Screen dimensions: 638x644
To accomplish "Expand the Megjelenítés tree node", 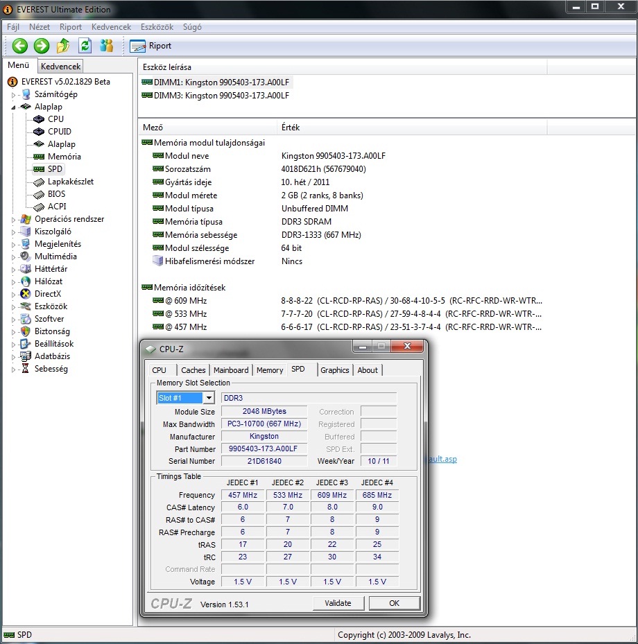I will (x=14, y=245).
